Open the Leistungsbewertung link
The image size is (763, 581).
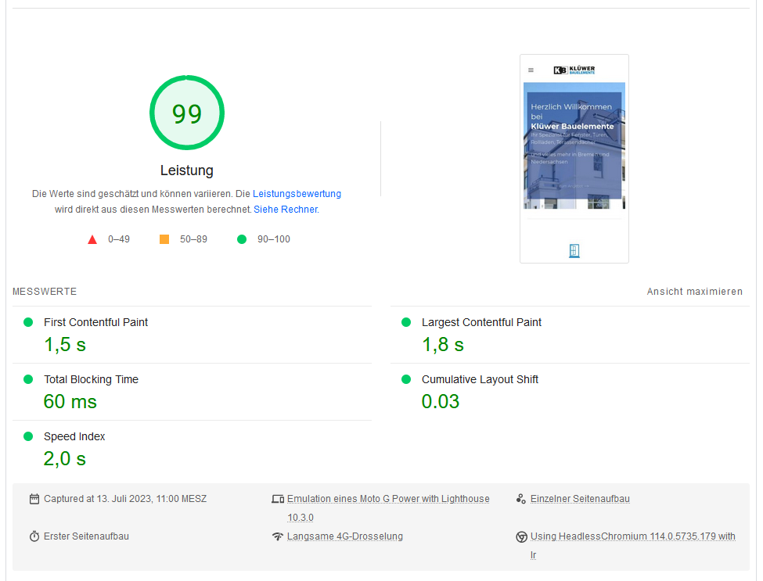[x=297, y=193]
